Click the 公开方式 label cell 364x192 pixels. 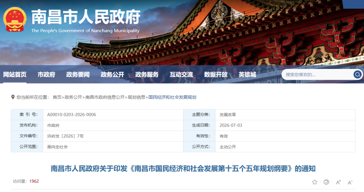point(200,147)
